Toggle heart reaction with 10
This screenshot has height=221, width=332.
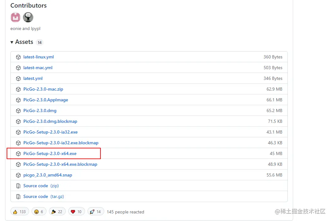point(76,212)
